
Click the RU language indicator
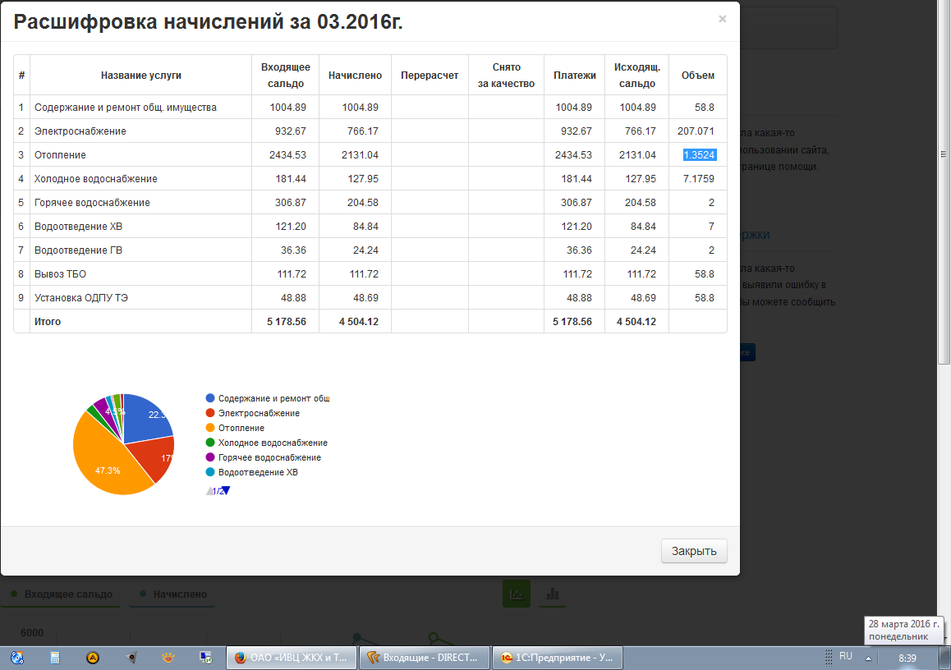(845, 657)
